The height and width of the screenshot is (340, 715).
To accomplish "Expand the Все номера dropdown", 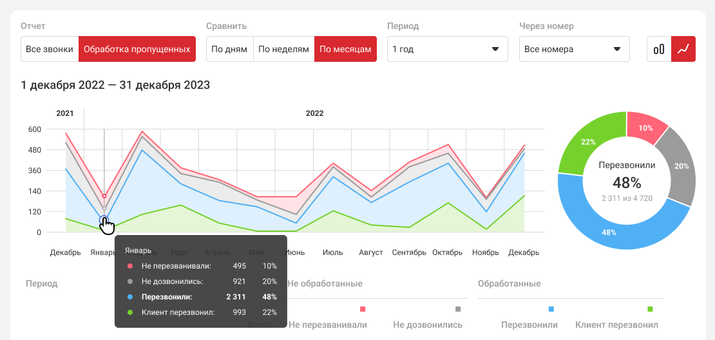I will 574,49.
